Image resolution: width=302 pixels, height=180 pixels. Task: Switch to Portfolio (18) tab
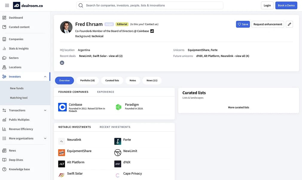click(x=87, y=81)
